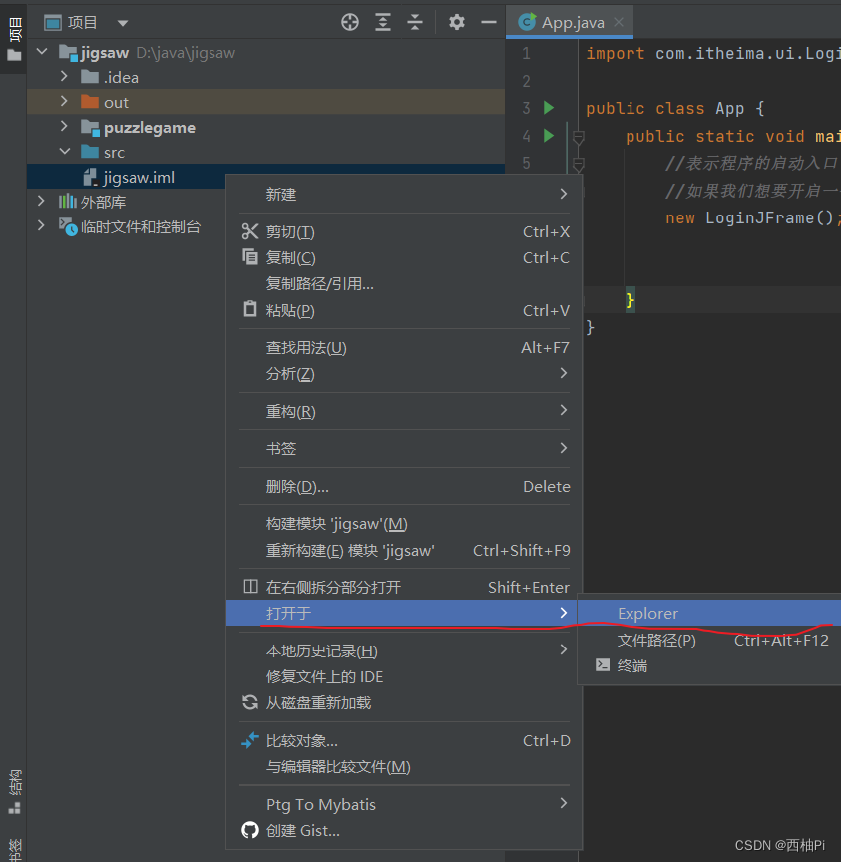Open Project panel options gear menu

456,22
